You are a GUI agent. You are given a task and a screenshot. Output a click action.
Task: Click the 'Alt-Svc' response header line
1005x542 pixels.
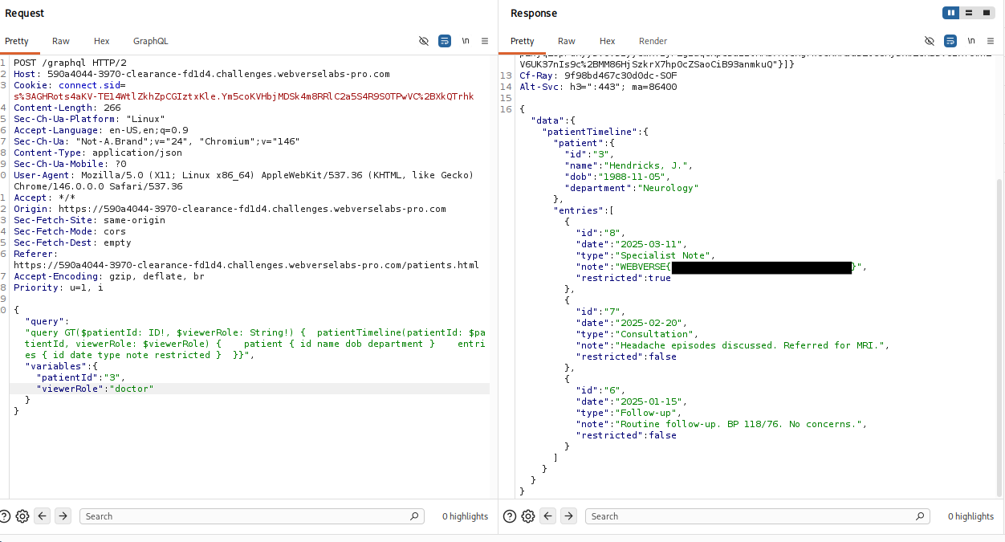click(x=598, y=87)
